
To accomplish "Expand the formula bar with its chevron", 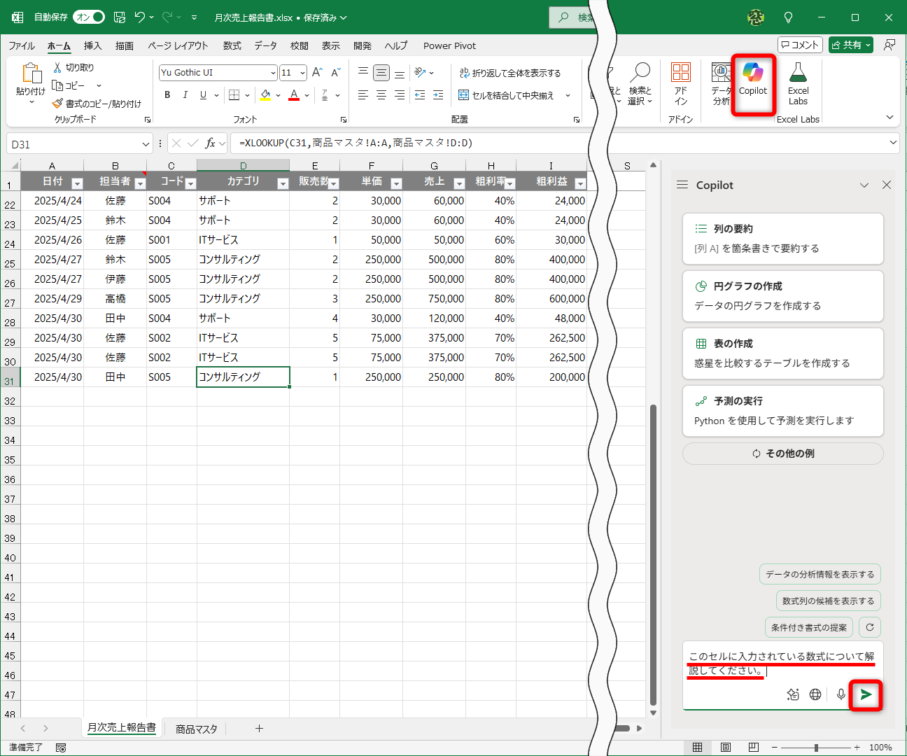I will (894, 143).
